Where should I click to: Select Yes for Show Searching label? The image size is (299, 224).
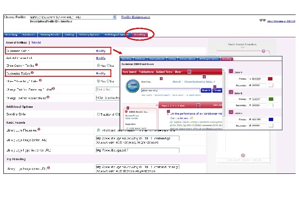[98, 81]
